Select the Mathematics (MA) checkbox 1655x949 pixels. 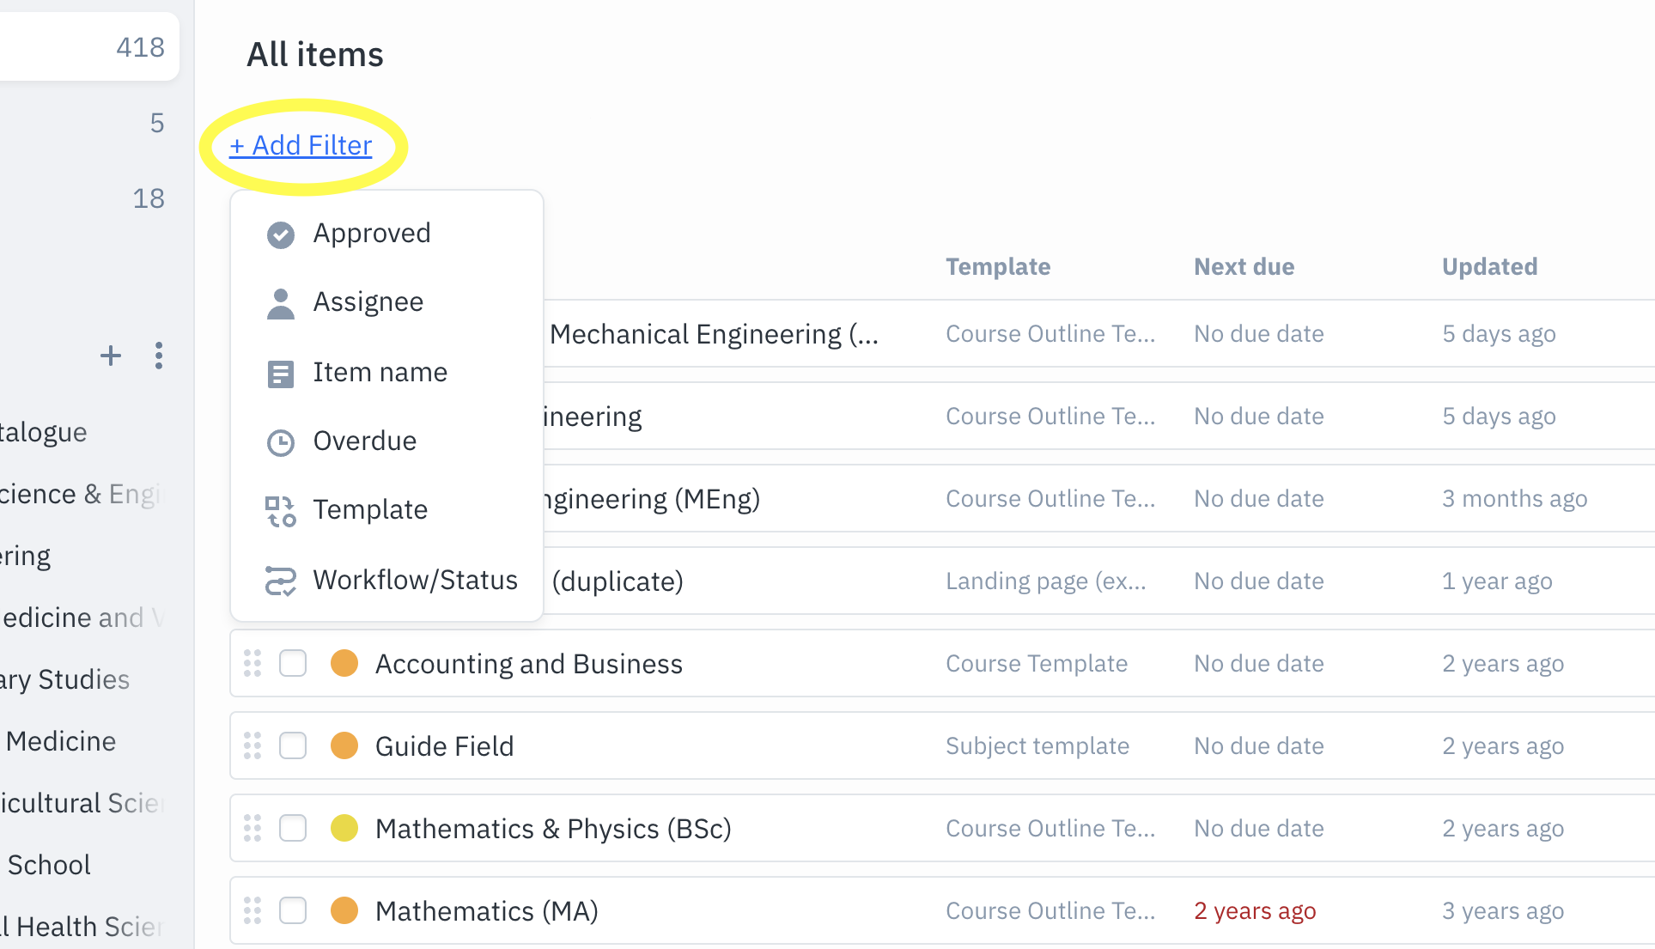click(292, 910)
